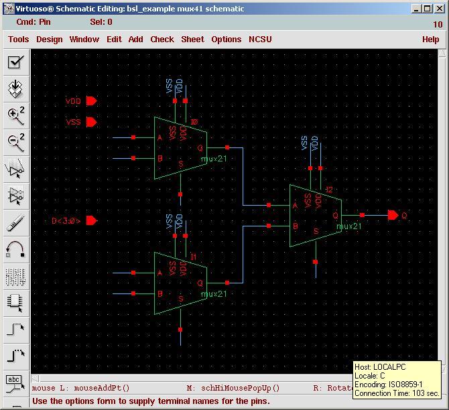Click the Undo arc arrow icon

point(16,250)
